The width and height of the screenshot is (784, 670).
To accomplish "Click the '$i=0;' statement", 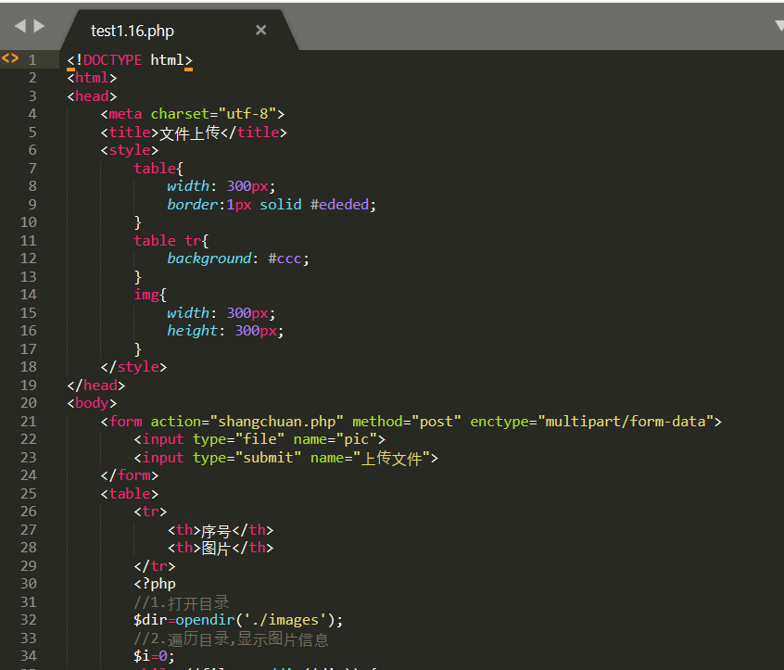I will (x=154, y=656).
